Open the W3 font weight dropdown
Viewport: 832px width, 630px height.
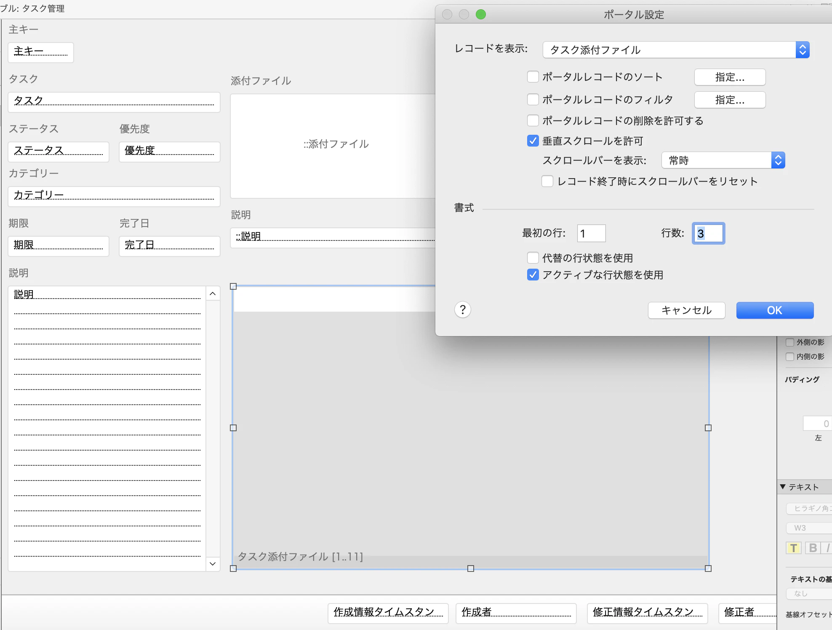[x=809, y=528]
